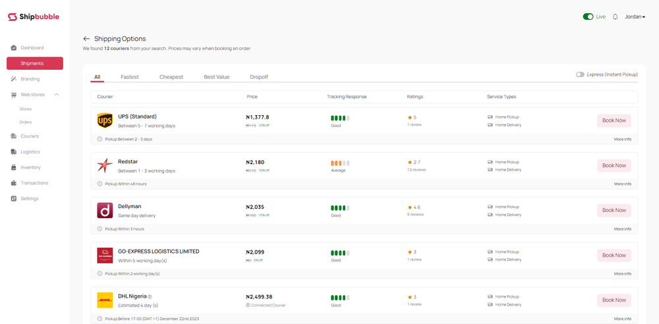Click the Branding magic wand icon
Image resolution: width=659 pixels, height=324 pixels.
[13, 79]
